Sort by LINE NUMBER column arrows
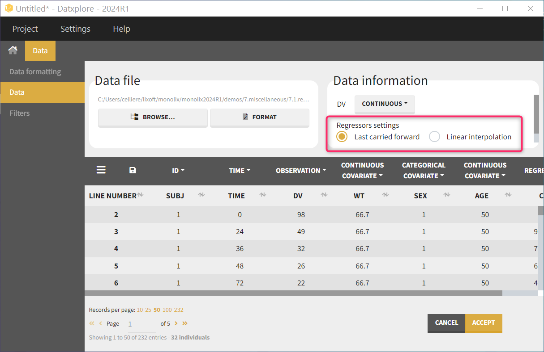 (140, 195)
